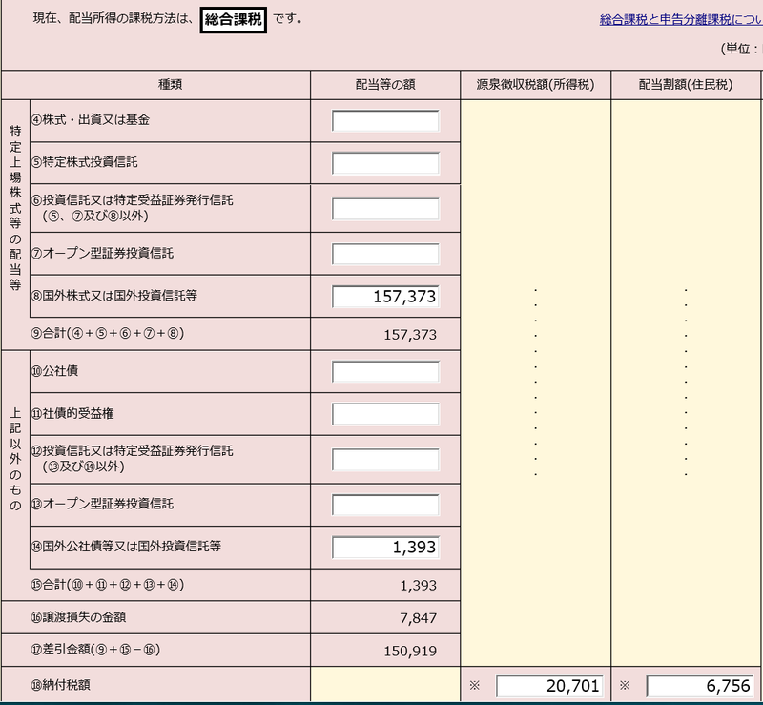Click the ⑯譲渡損失の金額 value 7,847
This screenshot has width=763, height=705.
[418, 618]
